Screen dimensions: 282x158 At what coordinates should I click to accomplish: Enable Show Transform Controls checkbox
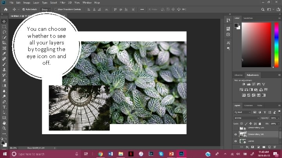coord(56,9)
